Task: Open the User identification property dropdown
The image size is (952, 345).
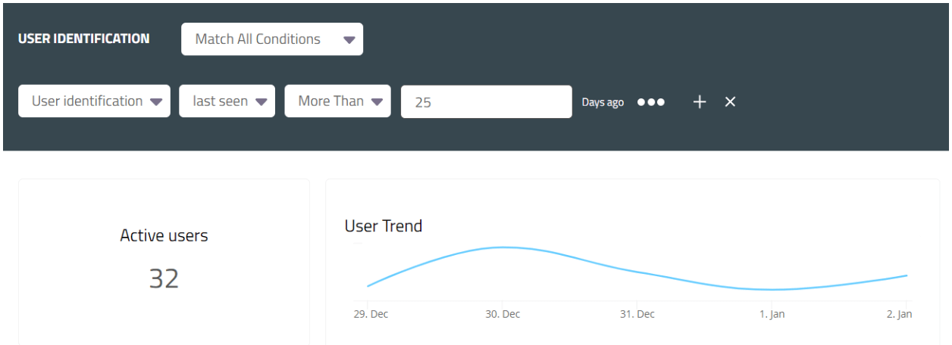Action: point(94,101)
